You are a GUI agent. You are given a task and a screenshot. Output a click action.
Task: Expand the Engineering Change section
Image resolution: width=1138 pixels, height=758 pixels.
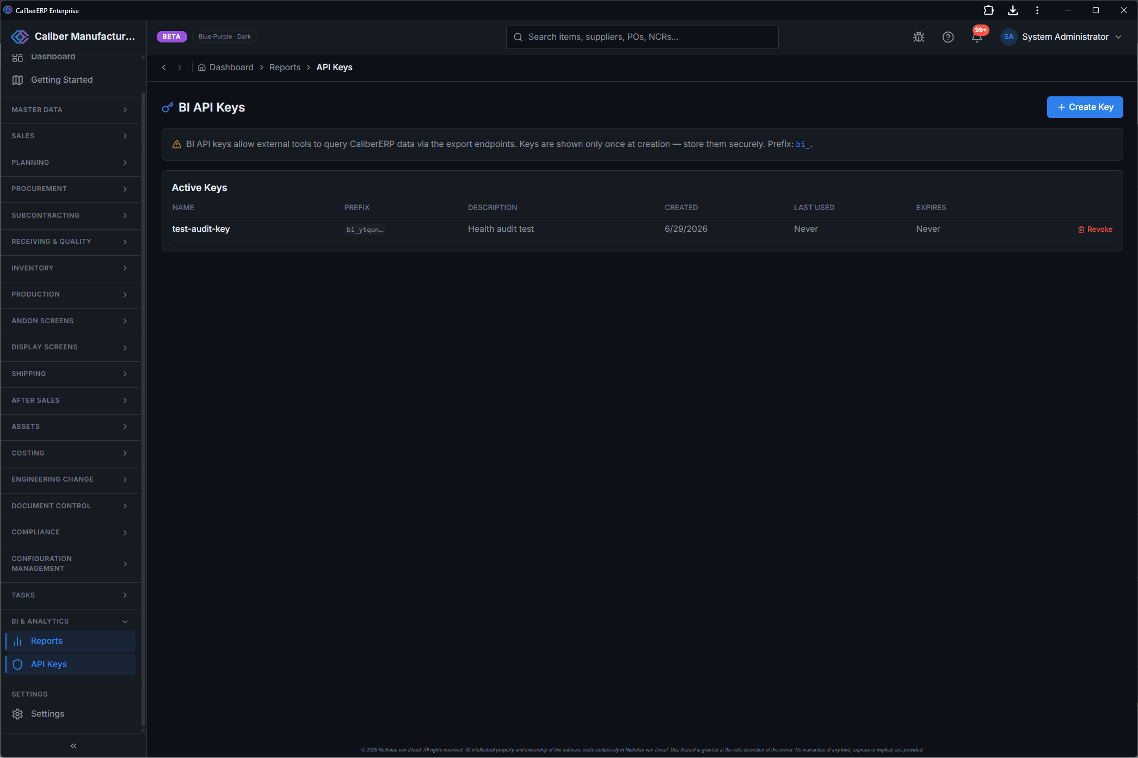coord(71,479)
